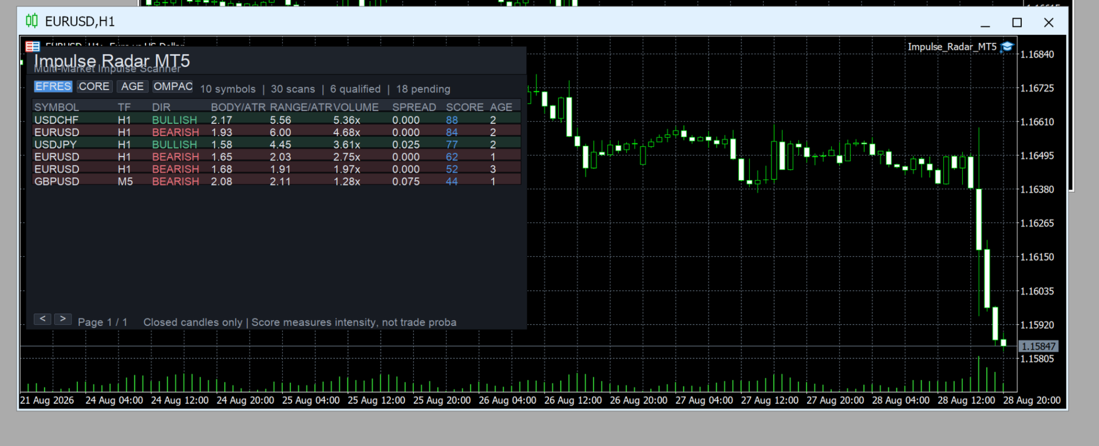Viewport: 1099px width, 446px height.
Task: Click the 1.16380 price axis label
Action: pyautogui.click(x=1037, y=189)
